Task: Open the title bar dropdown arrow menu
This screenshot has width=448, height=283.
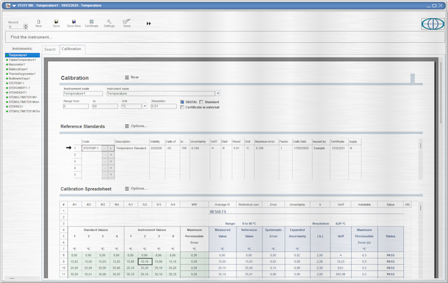Action: click(14, 6)
